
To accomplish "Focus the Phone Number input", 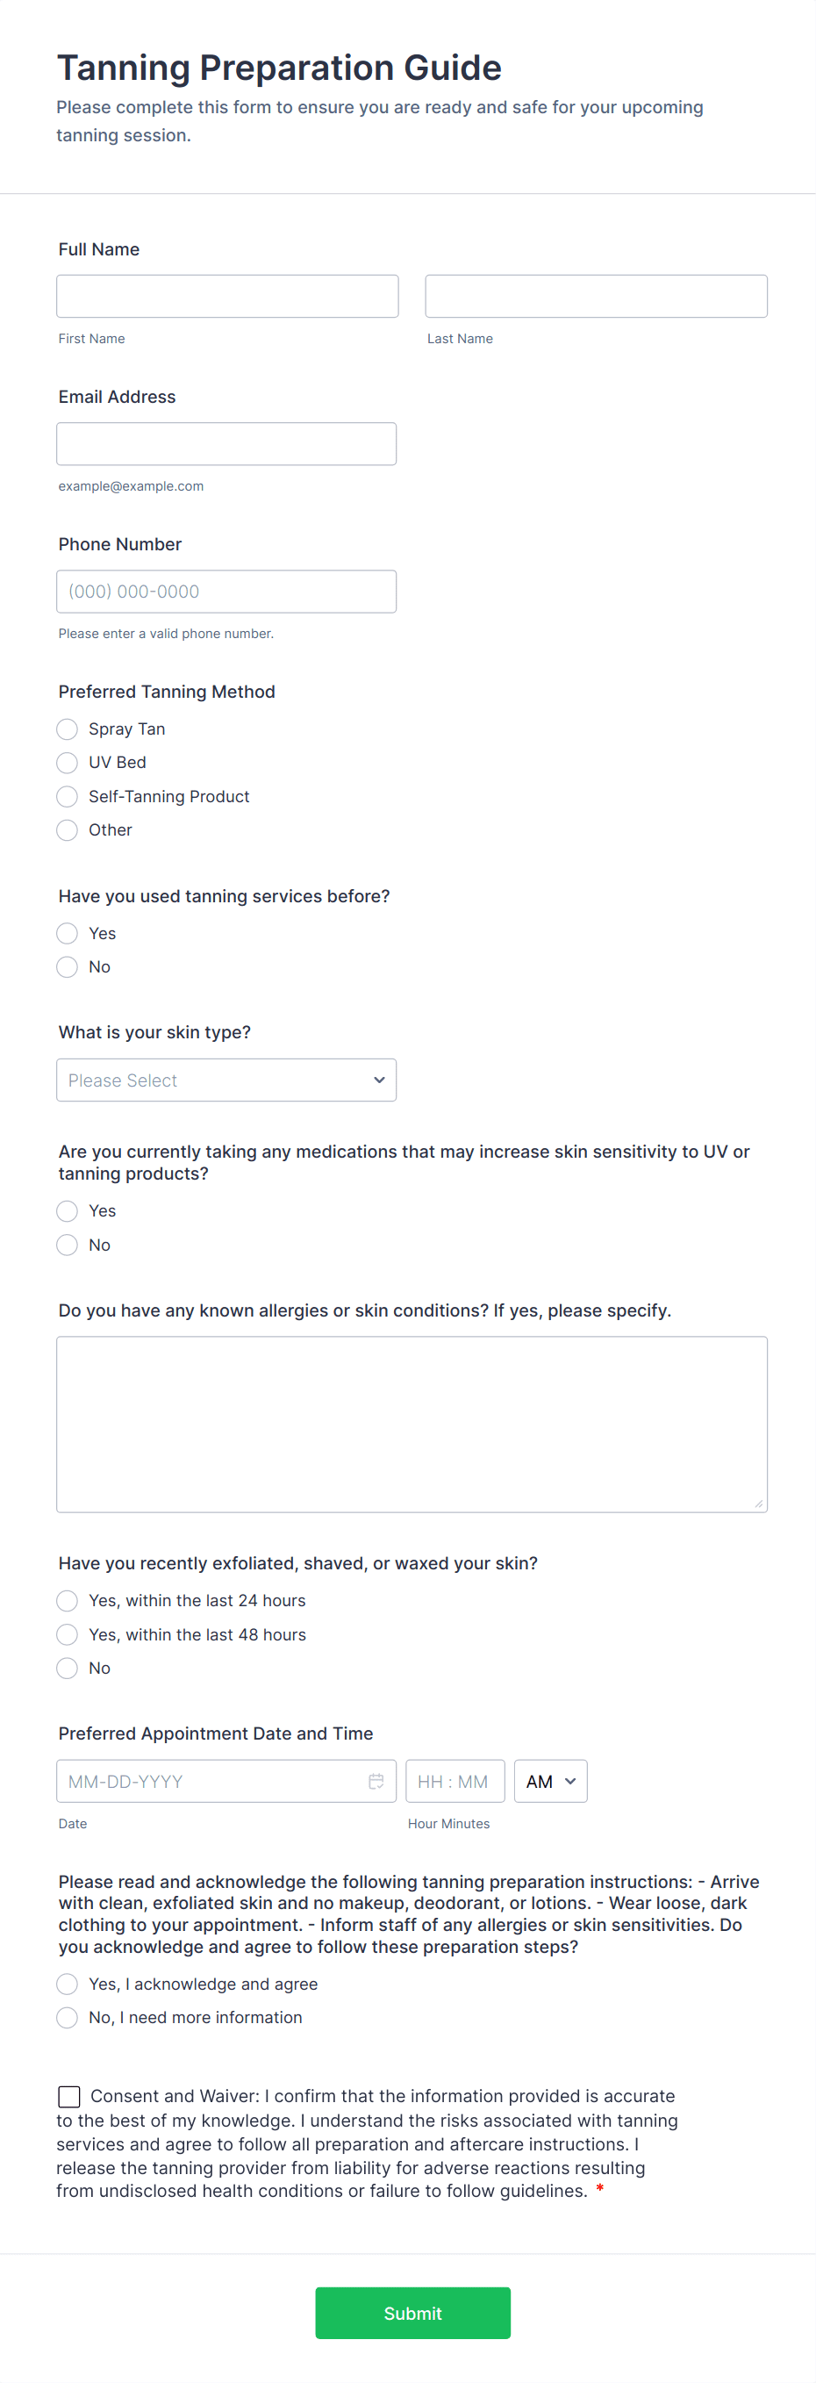I will (226, 591).
